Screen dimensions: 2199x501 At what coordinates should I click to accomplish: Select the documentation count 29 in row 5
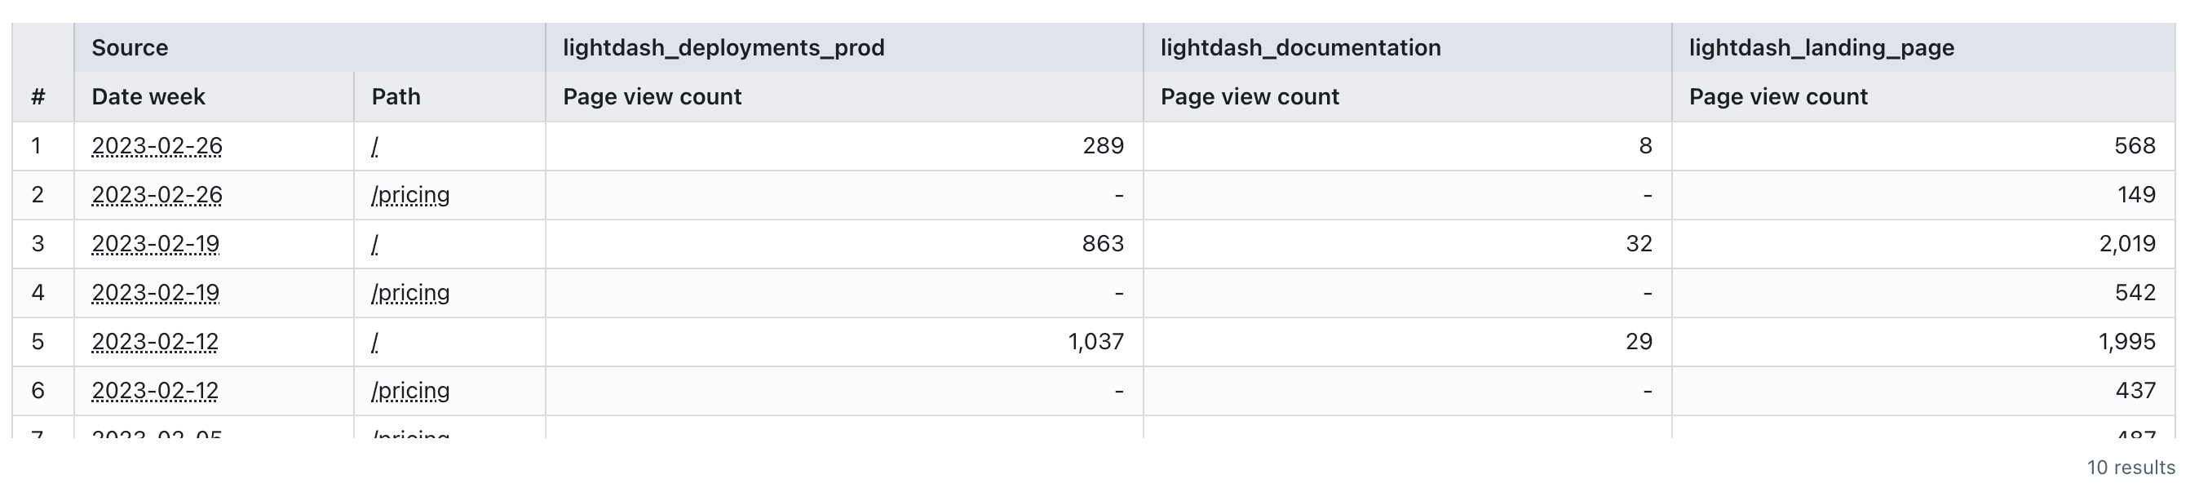1643,341
